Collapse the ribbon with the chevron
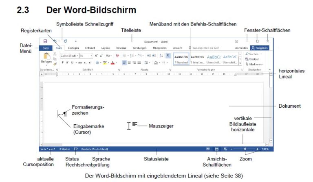 (x=270, y=69)
